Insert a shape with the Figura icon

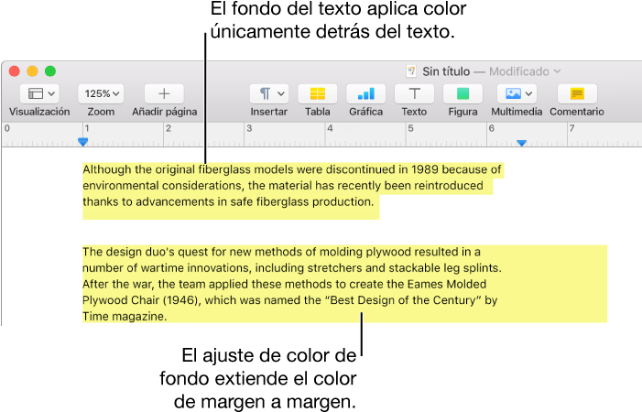[x=462, y=93]
